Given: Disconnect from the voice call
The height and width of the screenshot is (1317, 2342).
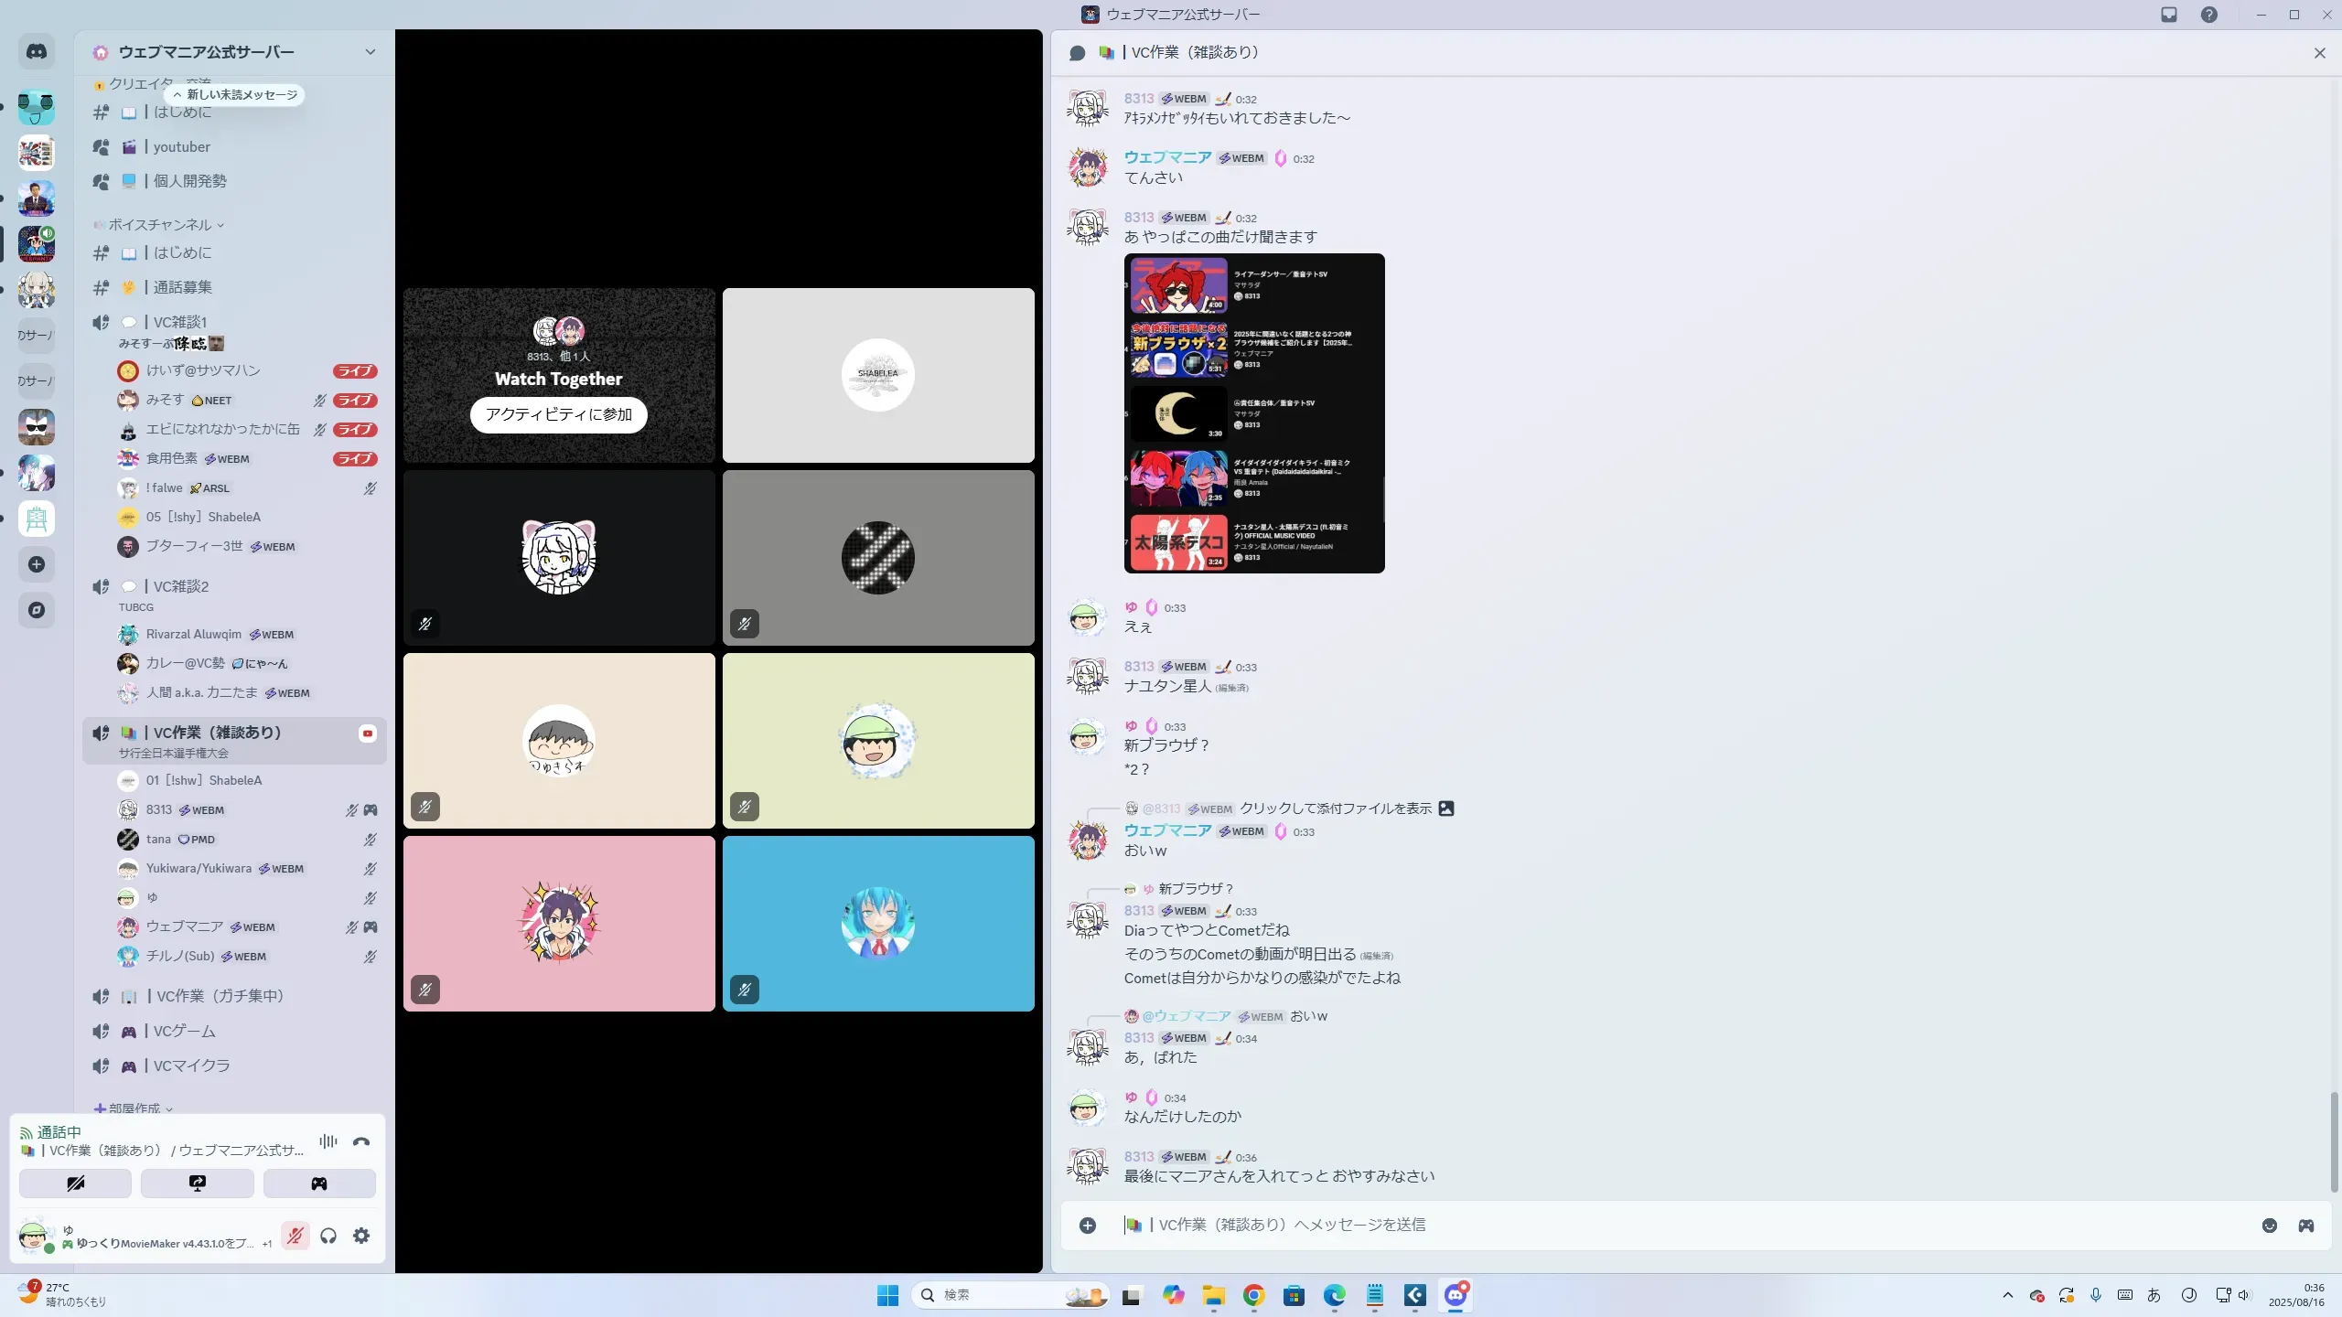Looking at the screenshot, I should (x=361, y=1141).
